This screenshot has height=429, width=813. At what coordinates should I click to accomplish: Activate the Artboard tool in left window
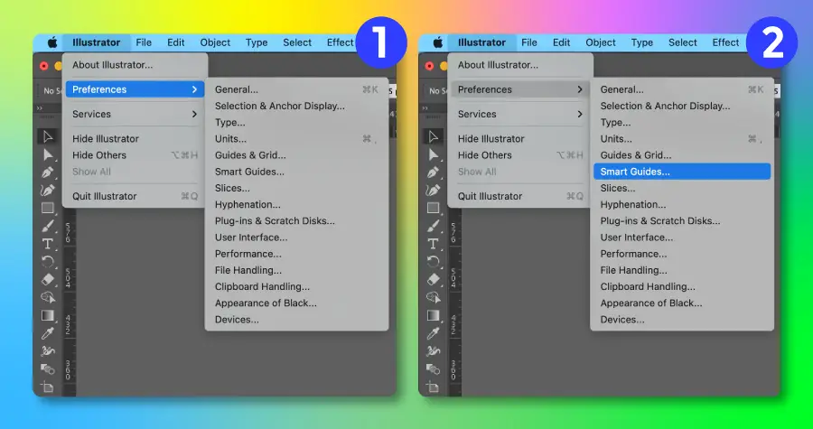pyautogui.click(x=48, y=387)
